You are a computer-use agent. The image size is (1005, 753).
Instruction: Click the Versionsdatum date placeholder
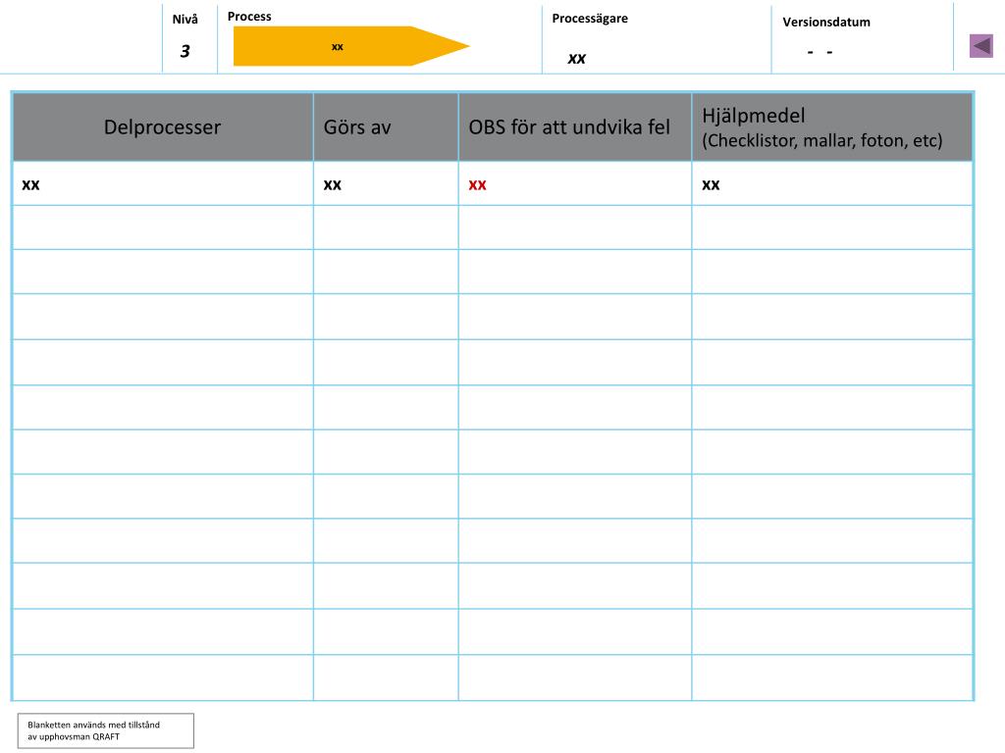(x=820, y=52)
